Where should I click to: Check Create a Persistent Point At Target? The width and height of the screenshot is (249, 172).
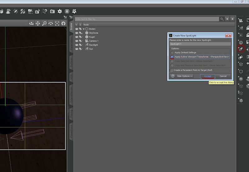click(171, 70)
